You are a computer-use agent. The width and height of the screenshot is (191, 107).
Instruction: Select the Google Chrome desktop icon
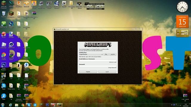4,56
